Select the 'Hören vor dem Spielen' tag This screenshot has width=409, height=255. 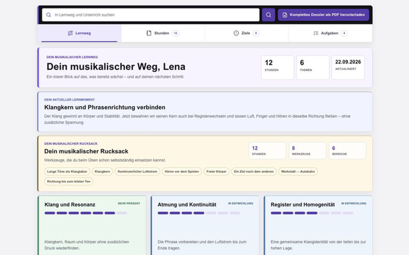coord(182,171)
